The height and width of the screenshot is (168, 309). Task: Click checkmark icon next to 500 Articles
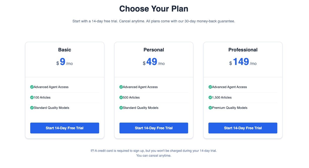pyautogui.click(x=121, y=97)
